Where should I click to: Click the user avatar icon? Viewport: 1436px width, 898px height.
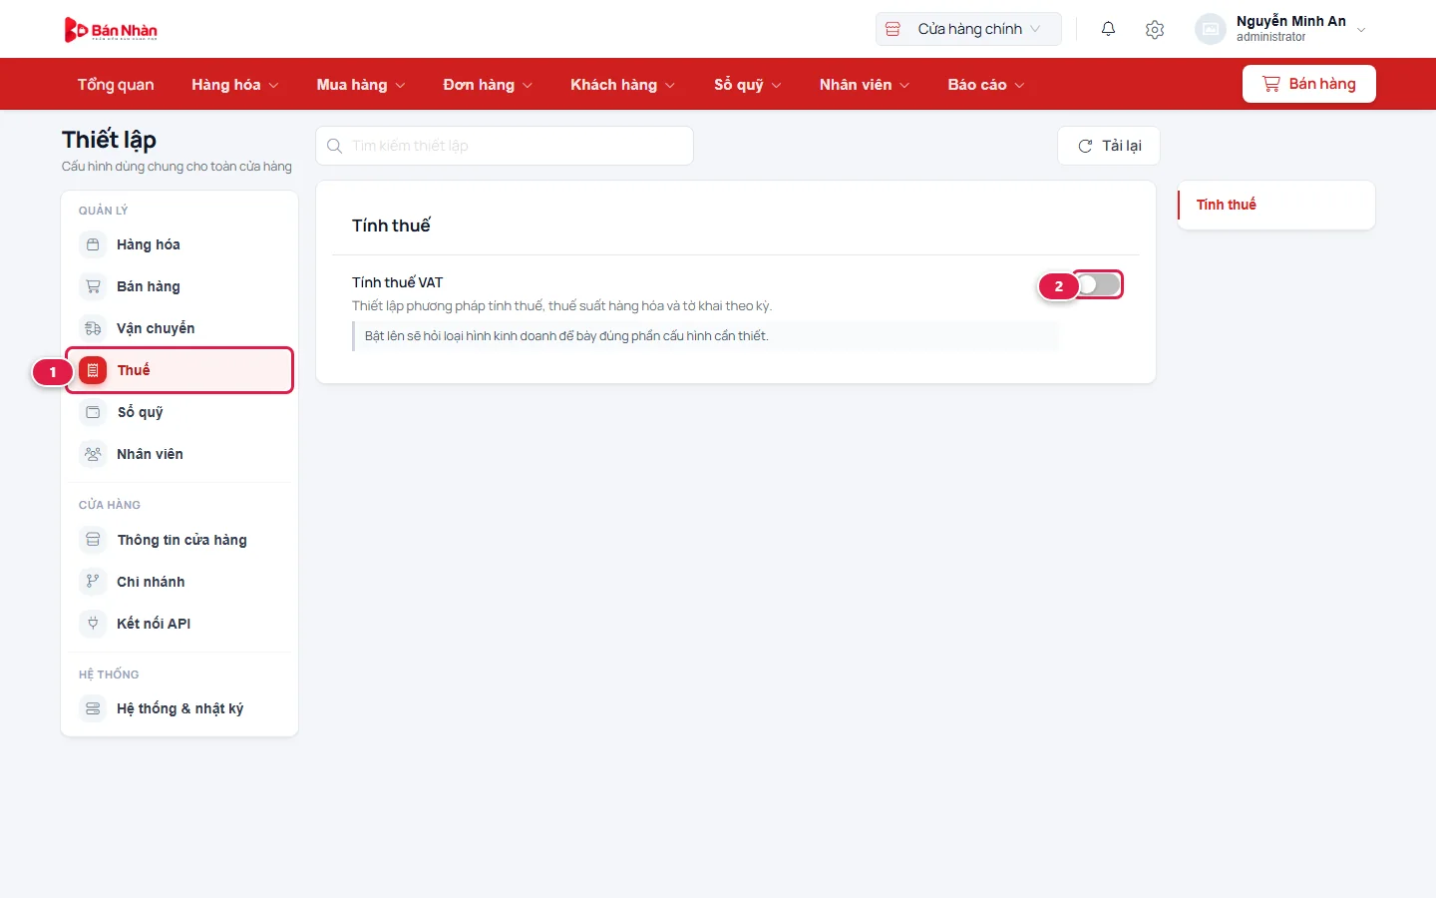(1210, 29)
